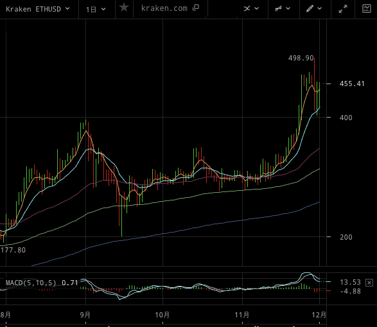Close the MACD indicator pane

369,283
